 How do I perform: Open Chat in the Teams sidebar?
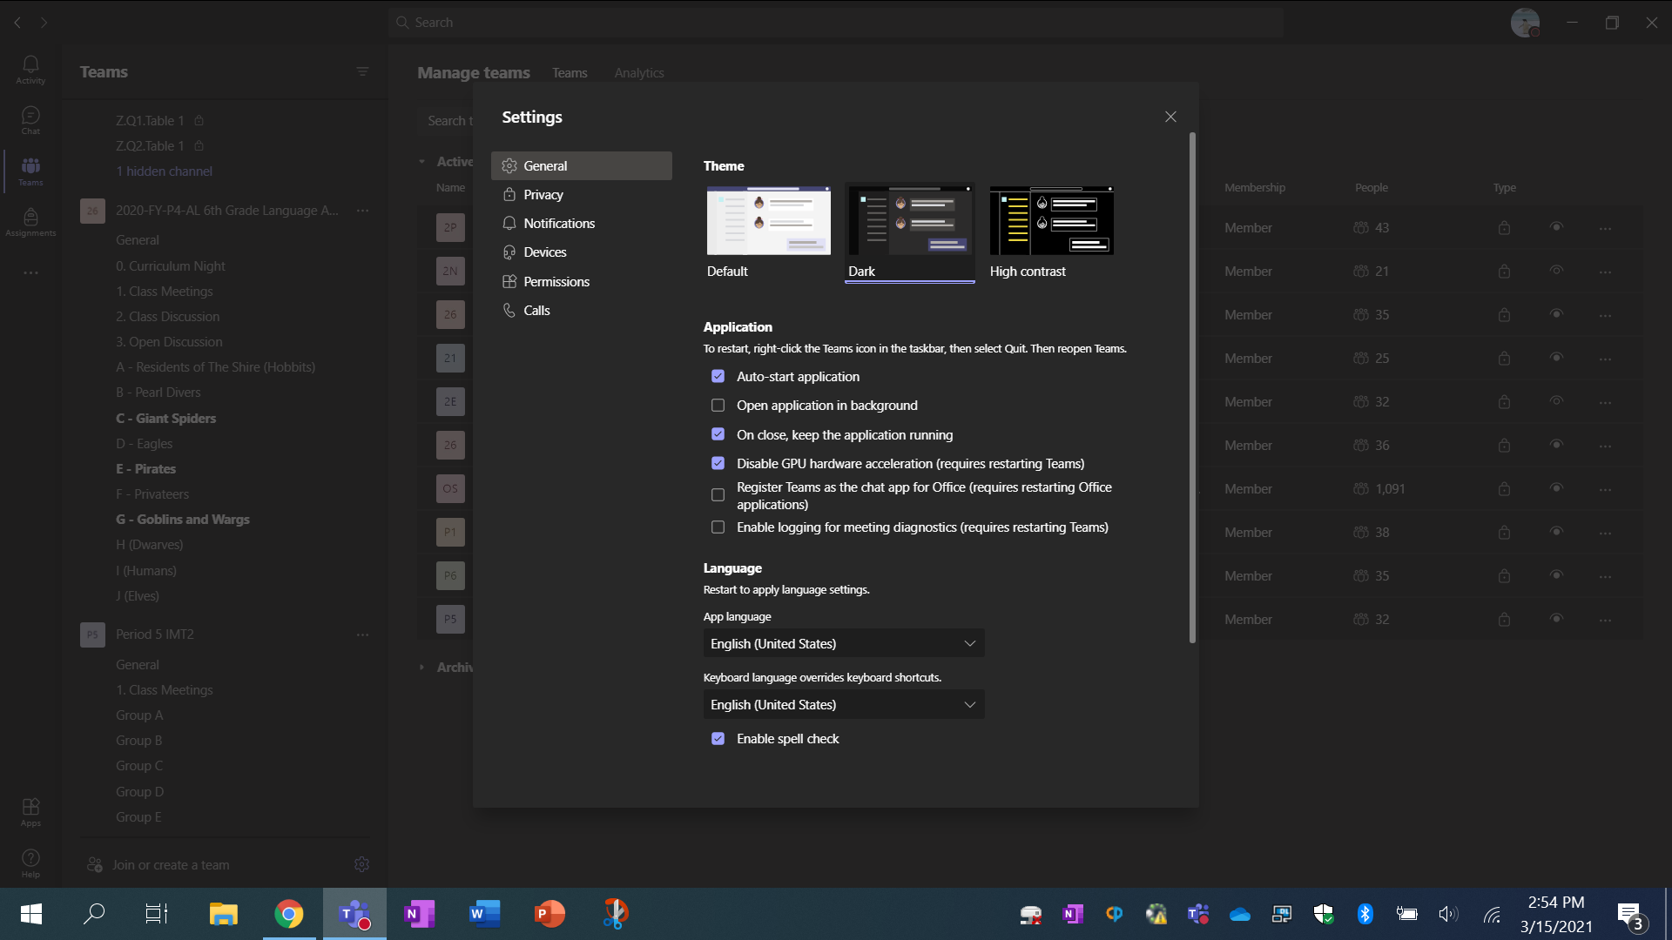coord(30,120)
